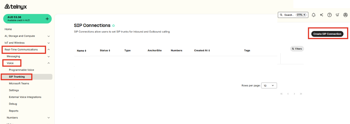Open the Filters button
The image size is (350, 124).
297,49
